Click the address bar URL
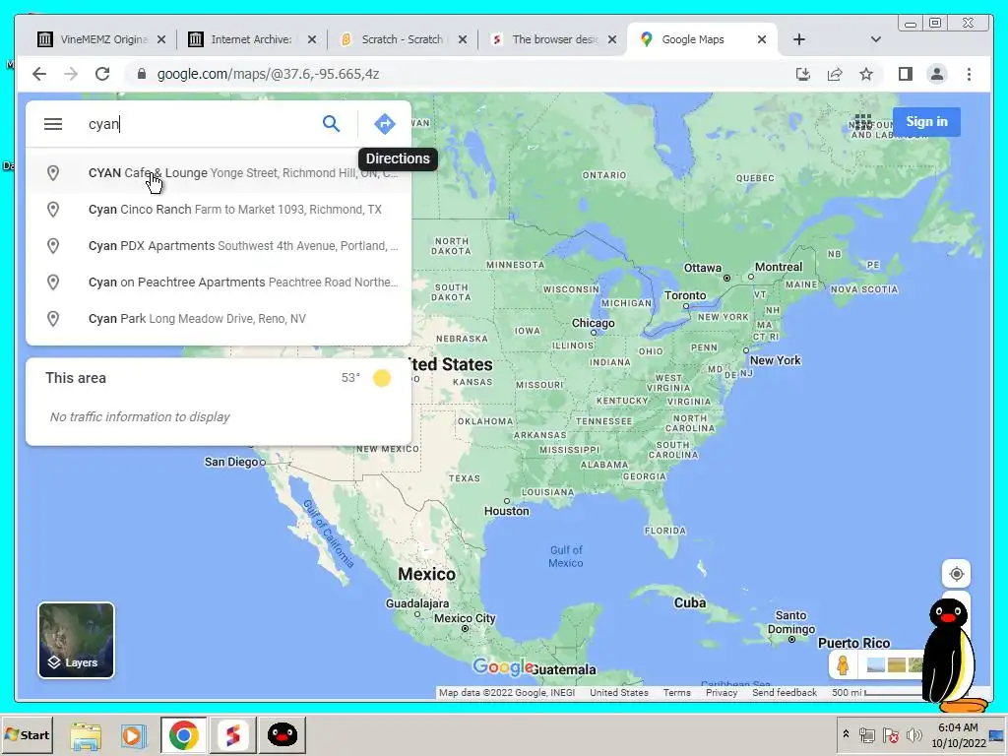 pos(268,74)
